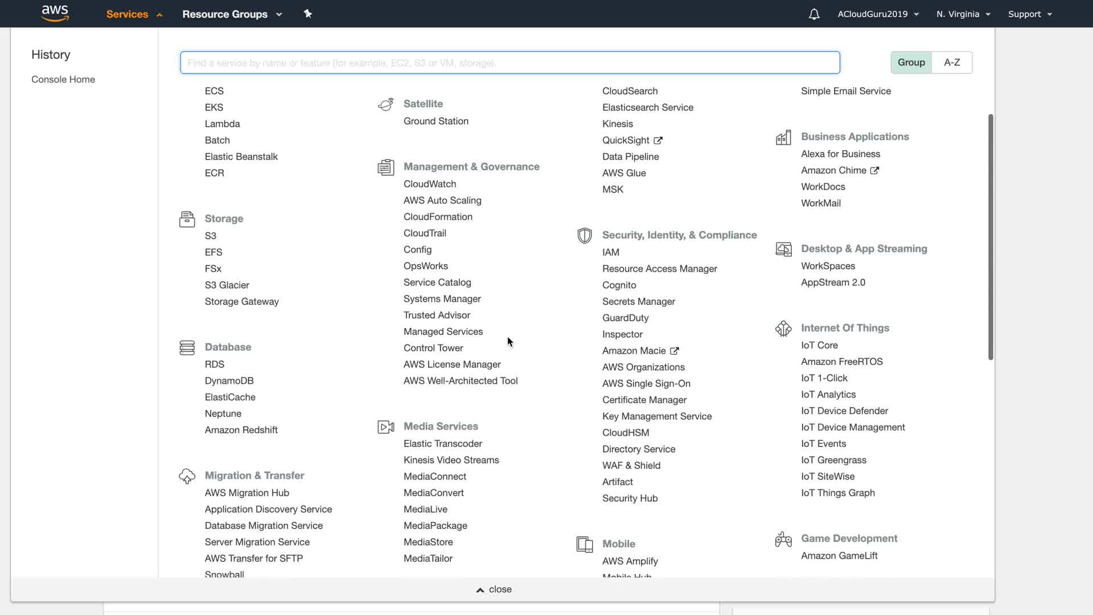The height and width of the screenshot is (615, 1093).
Task: Click the Satellite category icon
Action: (385, 104)
